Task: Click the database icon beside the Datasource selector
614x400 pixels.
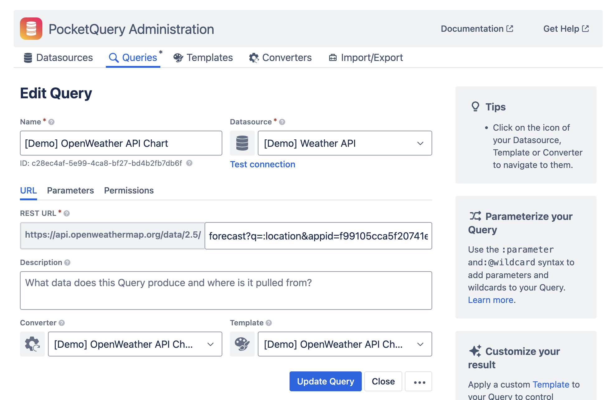Action: (x=242, y=143)
